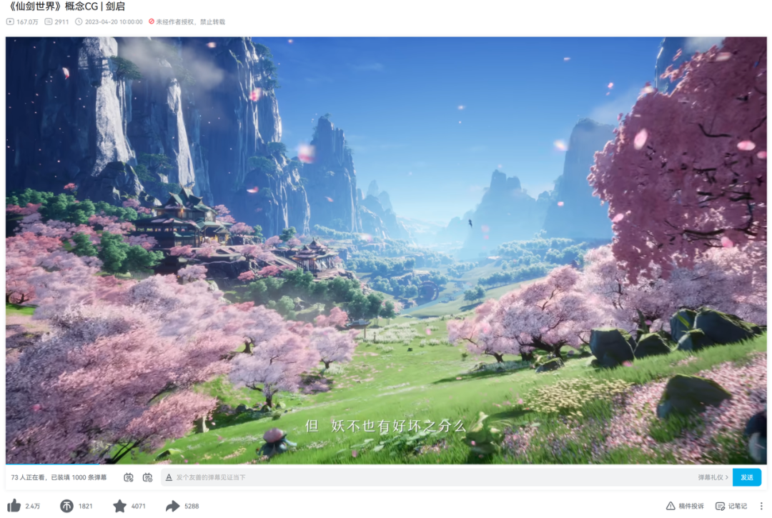The image size is (772, 518).
Task: Open 记笔记 note-taking
Action: (731, 506)
